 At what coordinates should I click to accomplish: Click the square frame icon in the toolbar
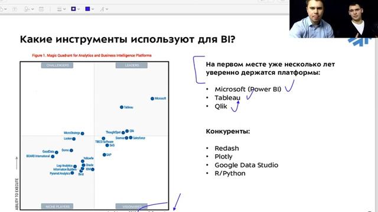(x=41, y=9)
